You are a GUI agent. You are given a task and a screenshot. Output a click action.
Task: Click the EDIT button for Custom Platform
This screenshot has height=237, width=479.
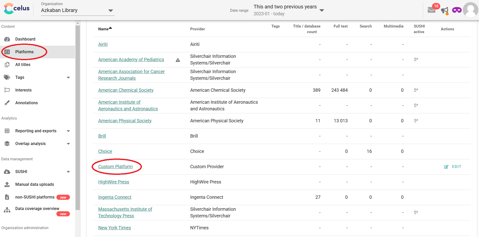pos(453,167)
